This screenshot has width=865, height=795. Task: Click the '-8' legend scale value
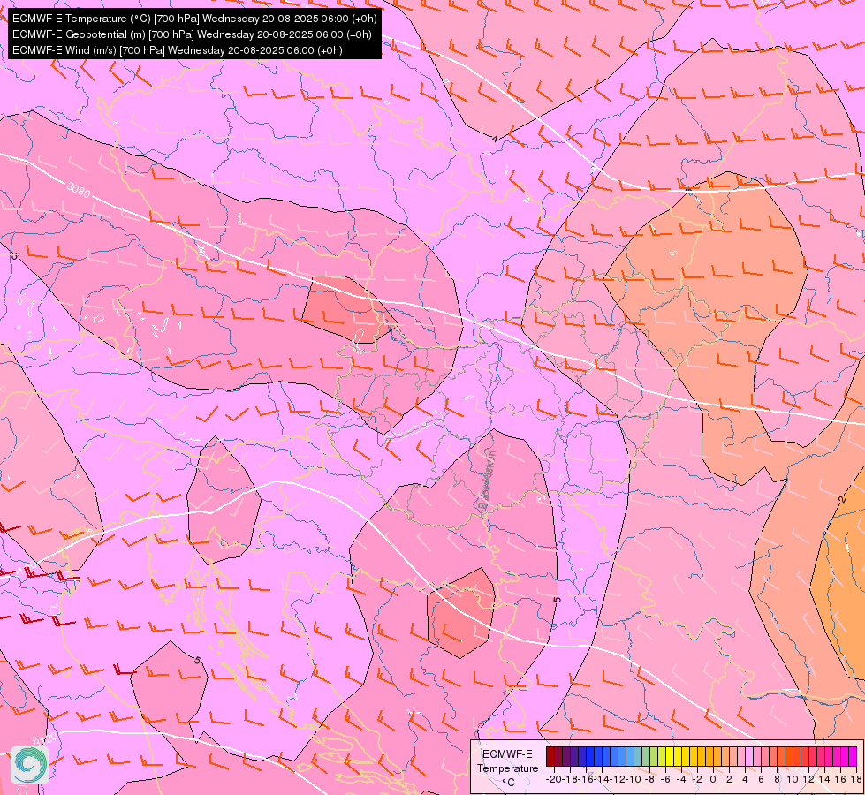649,780
